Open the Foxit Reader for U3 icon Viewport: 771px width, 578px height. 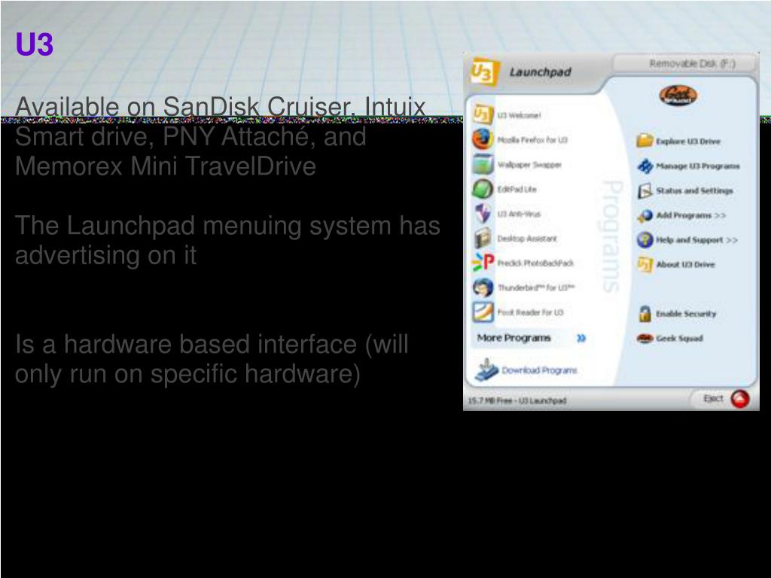tap(483, 312)
